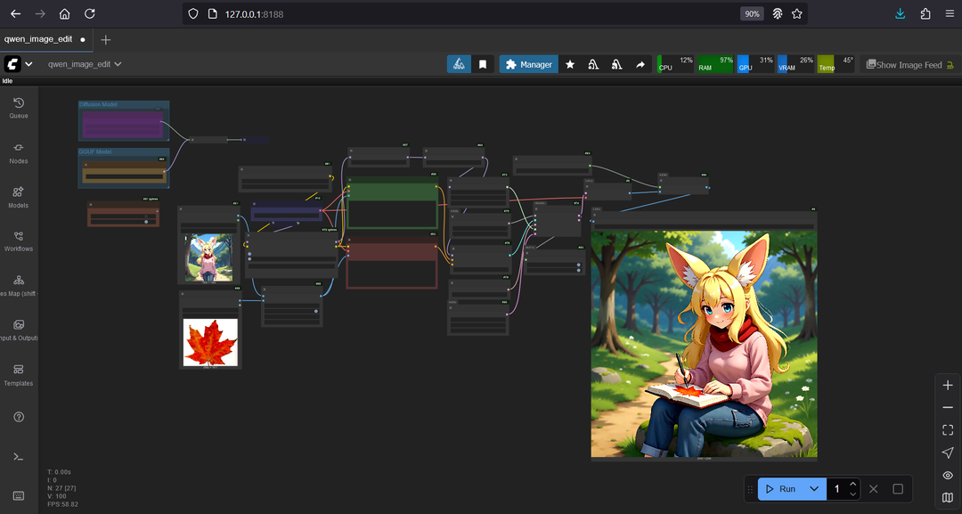Increase the batch count stepper
Image resolution: width=962 pixels, height=514 pixels.
pyautogui.click(x=852, y=485)
